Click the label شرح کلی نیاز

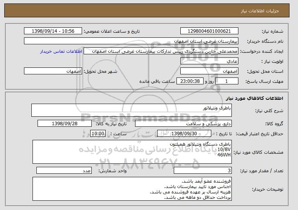[269, 111]
